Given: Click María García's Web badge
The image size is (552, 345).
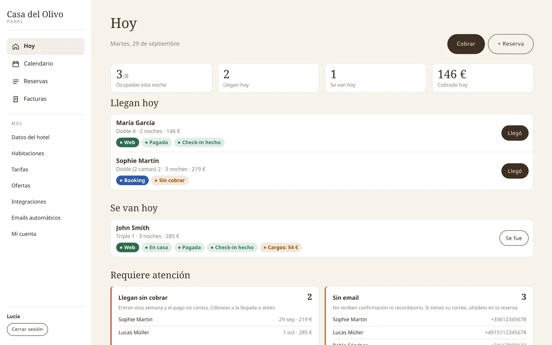Looking at the screenshot, I should point(127,142).
